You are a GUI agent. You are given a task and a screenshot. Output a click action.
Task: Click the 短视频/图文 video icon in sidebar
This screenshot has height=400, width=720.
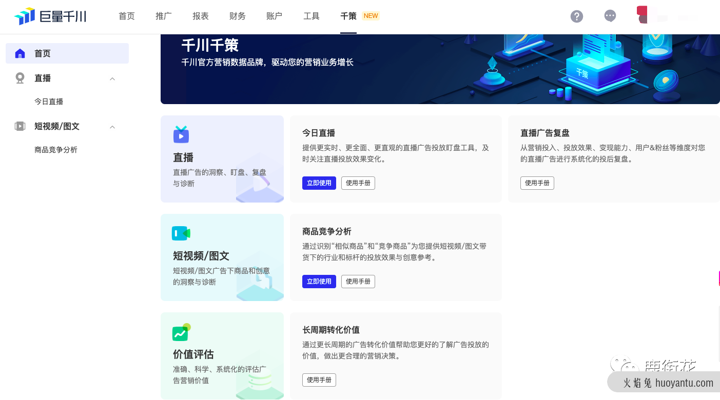pyautogui.click(x=20, y=126)
